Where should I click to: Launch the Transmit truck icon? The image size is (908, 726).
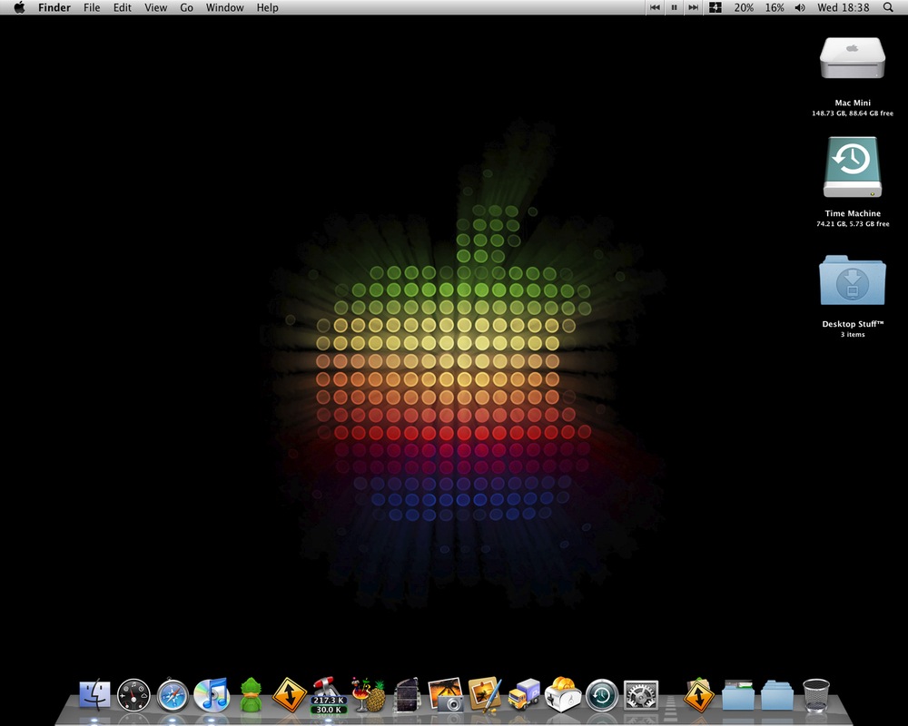524,695
